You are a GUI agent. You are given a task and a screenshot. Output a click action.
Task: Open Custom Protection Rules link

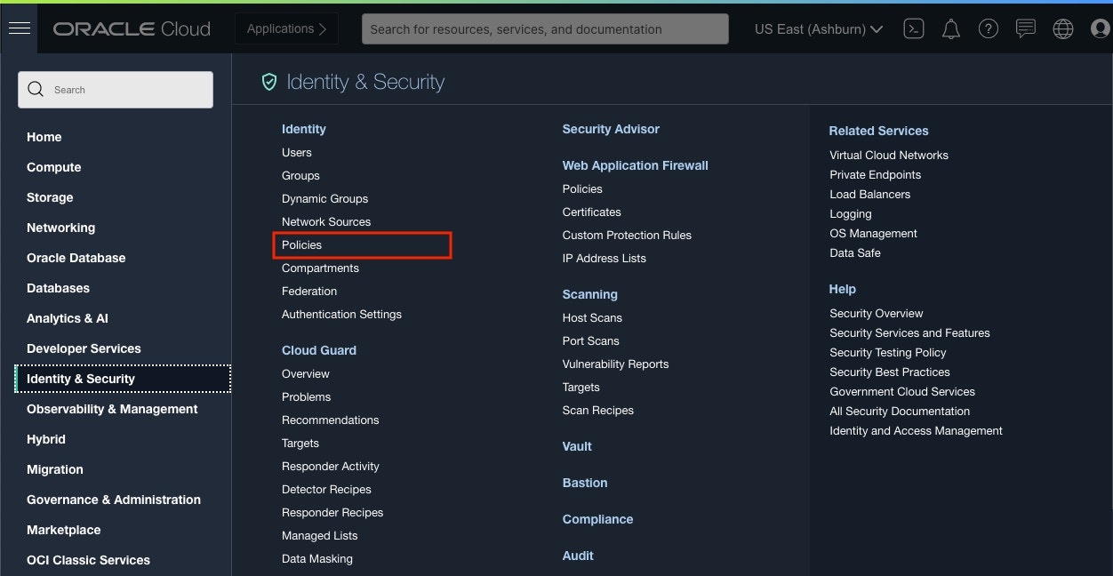(x=627, y=236)
